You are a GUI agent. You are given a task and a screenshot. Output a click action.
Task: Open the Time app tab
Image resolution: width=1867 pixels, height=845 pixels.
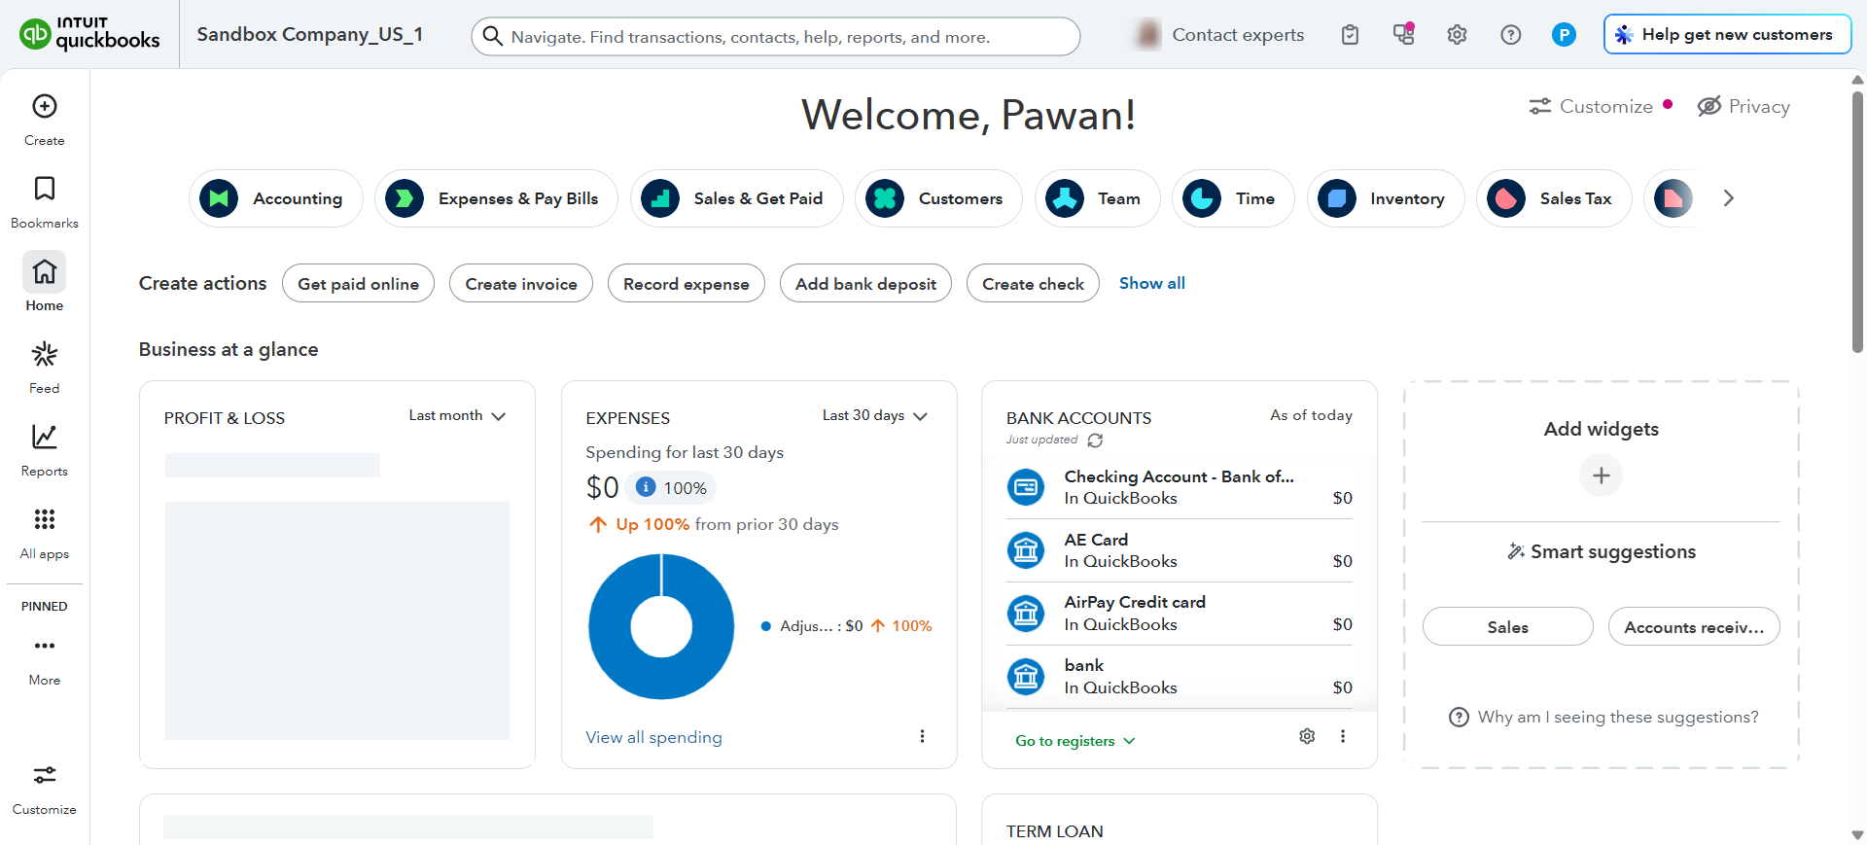1233,198
